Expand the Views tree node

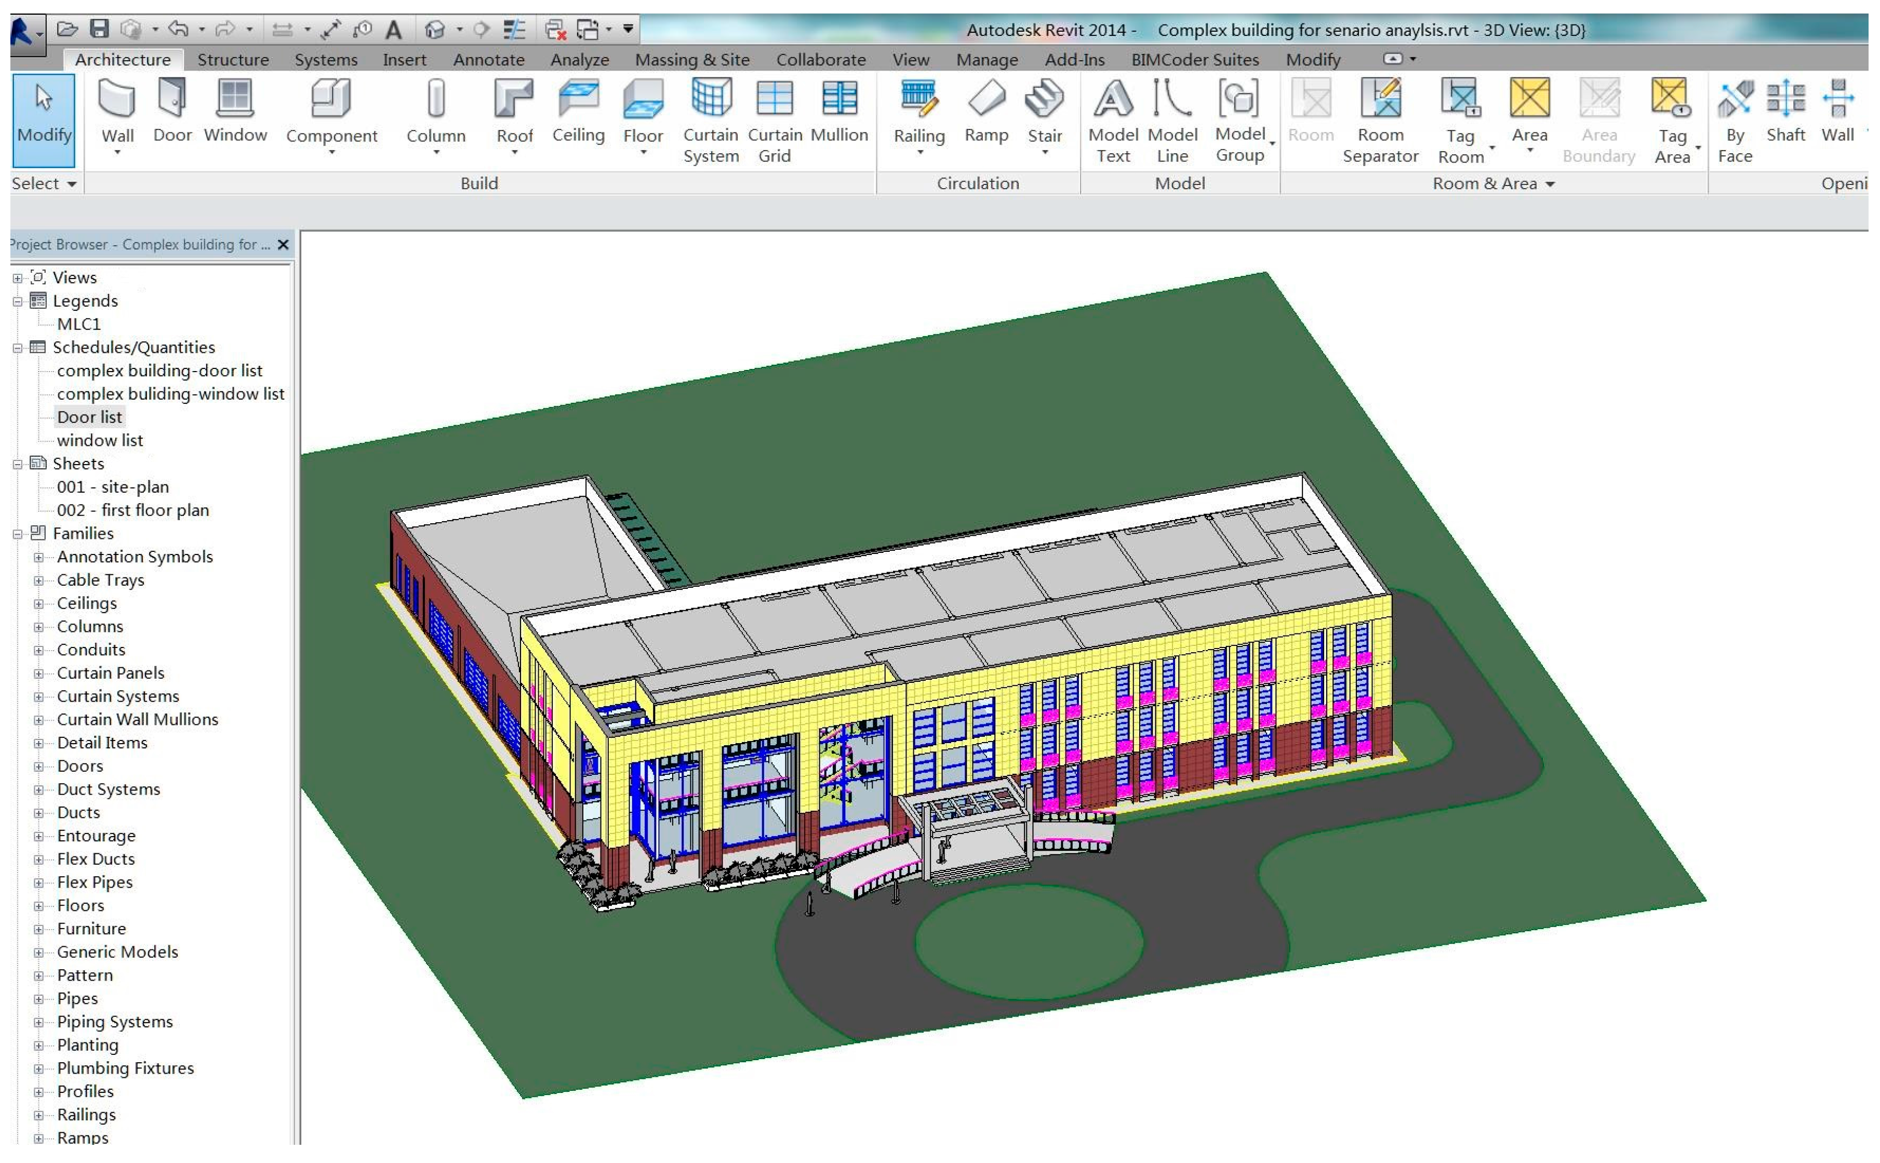coord(17,279)
